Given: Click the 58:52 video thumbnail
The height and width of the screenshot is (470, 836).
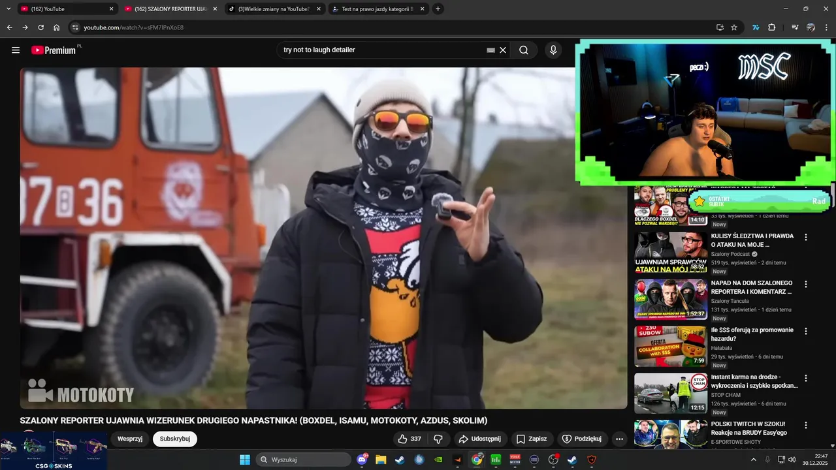Looking at the screenshot, I should click(671, 253).
